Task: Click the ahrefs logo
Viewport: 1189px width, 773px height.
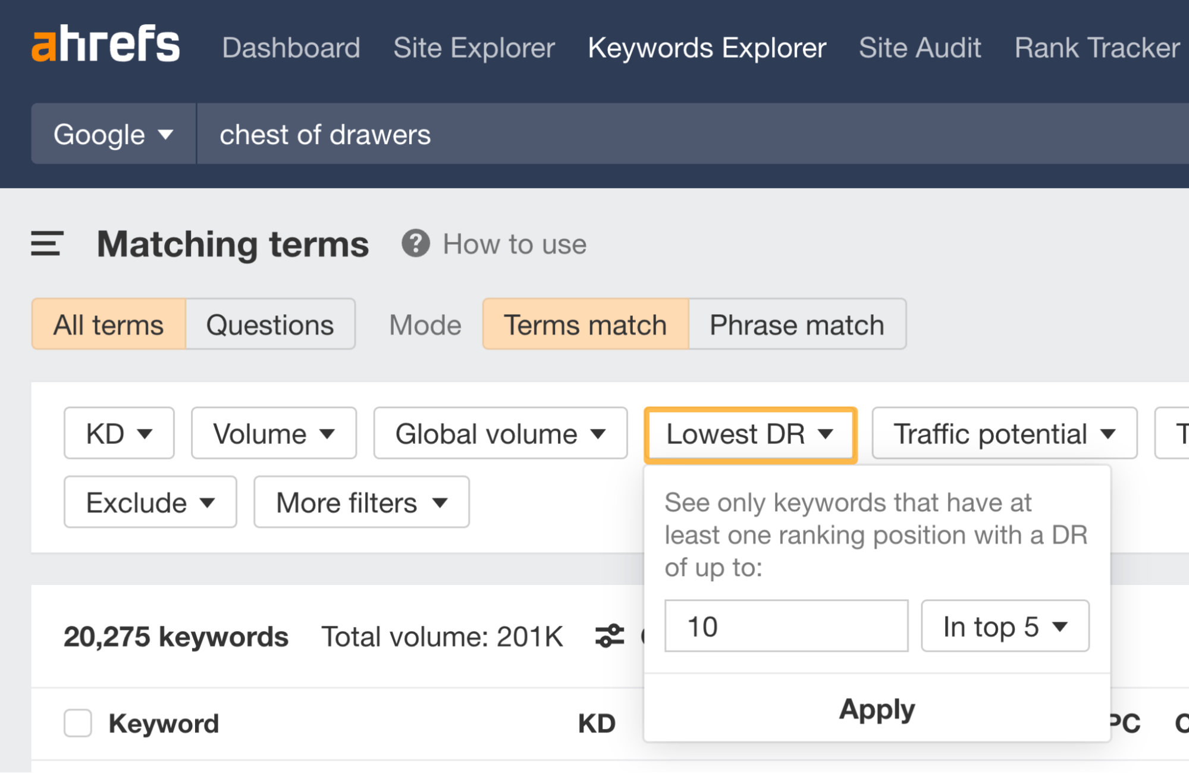Action: tap(105, 45)
